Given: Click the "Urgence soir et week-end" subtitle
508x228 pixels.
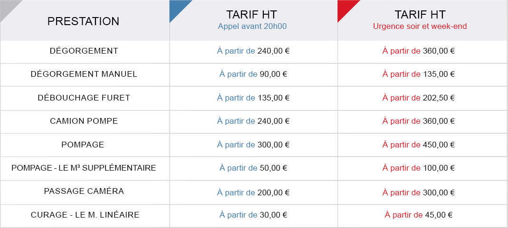Looking at the screenshot, I should click(420, 27).
